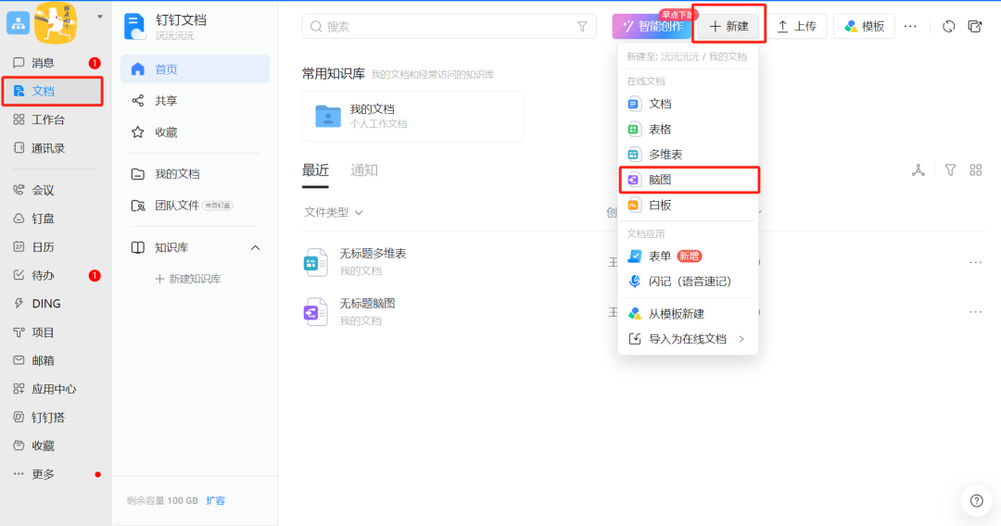The width and height of the screenshot is (1001, 526).
Task: Click the 上传 upload button
Action: point(797,26)
